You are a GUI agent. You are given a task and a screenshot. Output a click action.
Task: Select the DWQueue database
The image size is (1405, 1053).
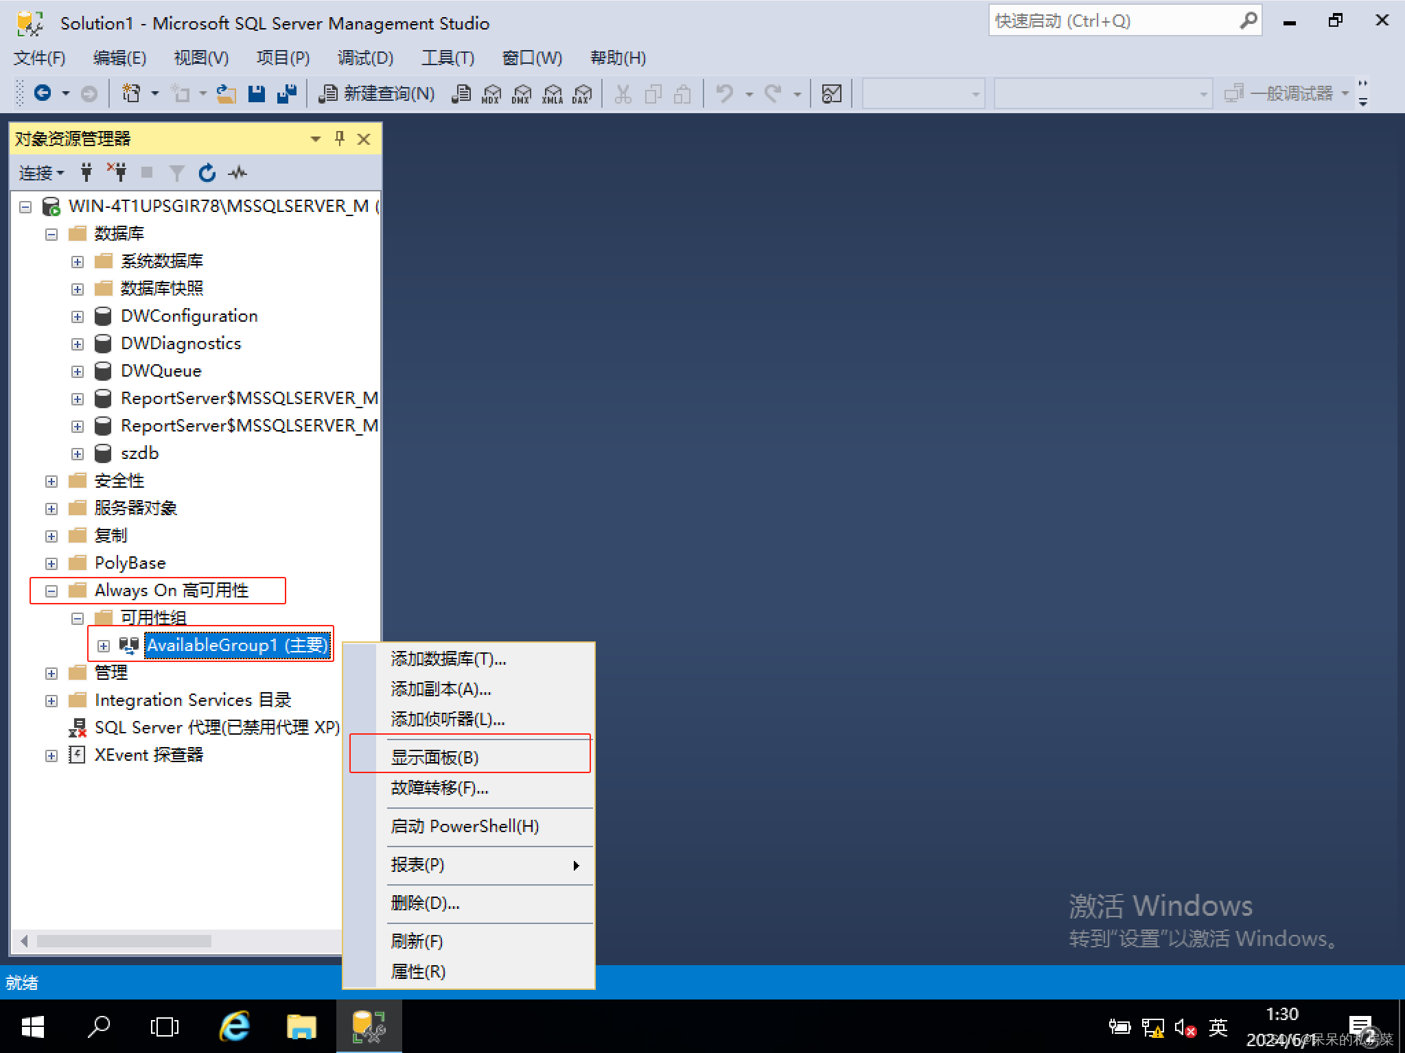pyautogui.click(x=161, y=371)
